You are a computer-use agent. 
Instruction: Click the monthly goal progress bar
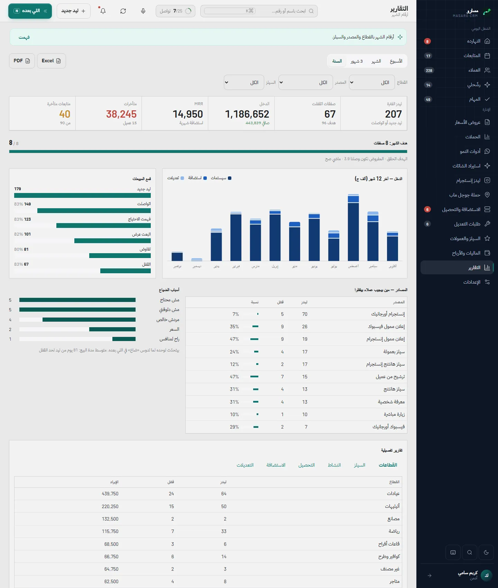[x=208, y=151]
